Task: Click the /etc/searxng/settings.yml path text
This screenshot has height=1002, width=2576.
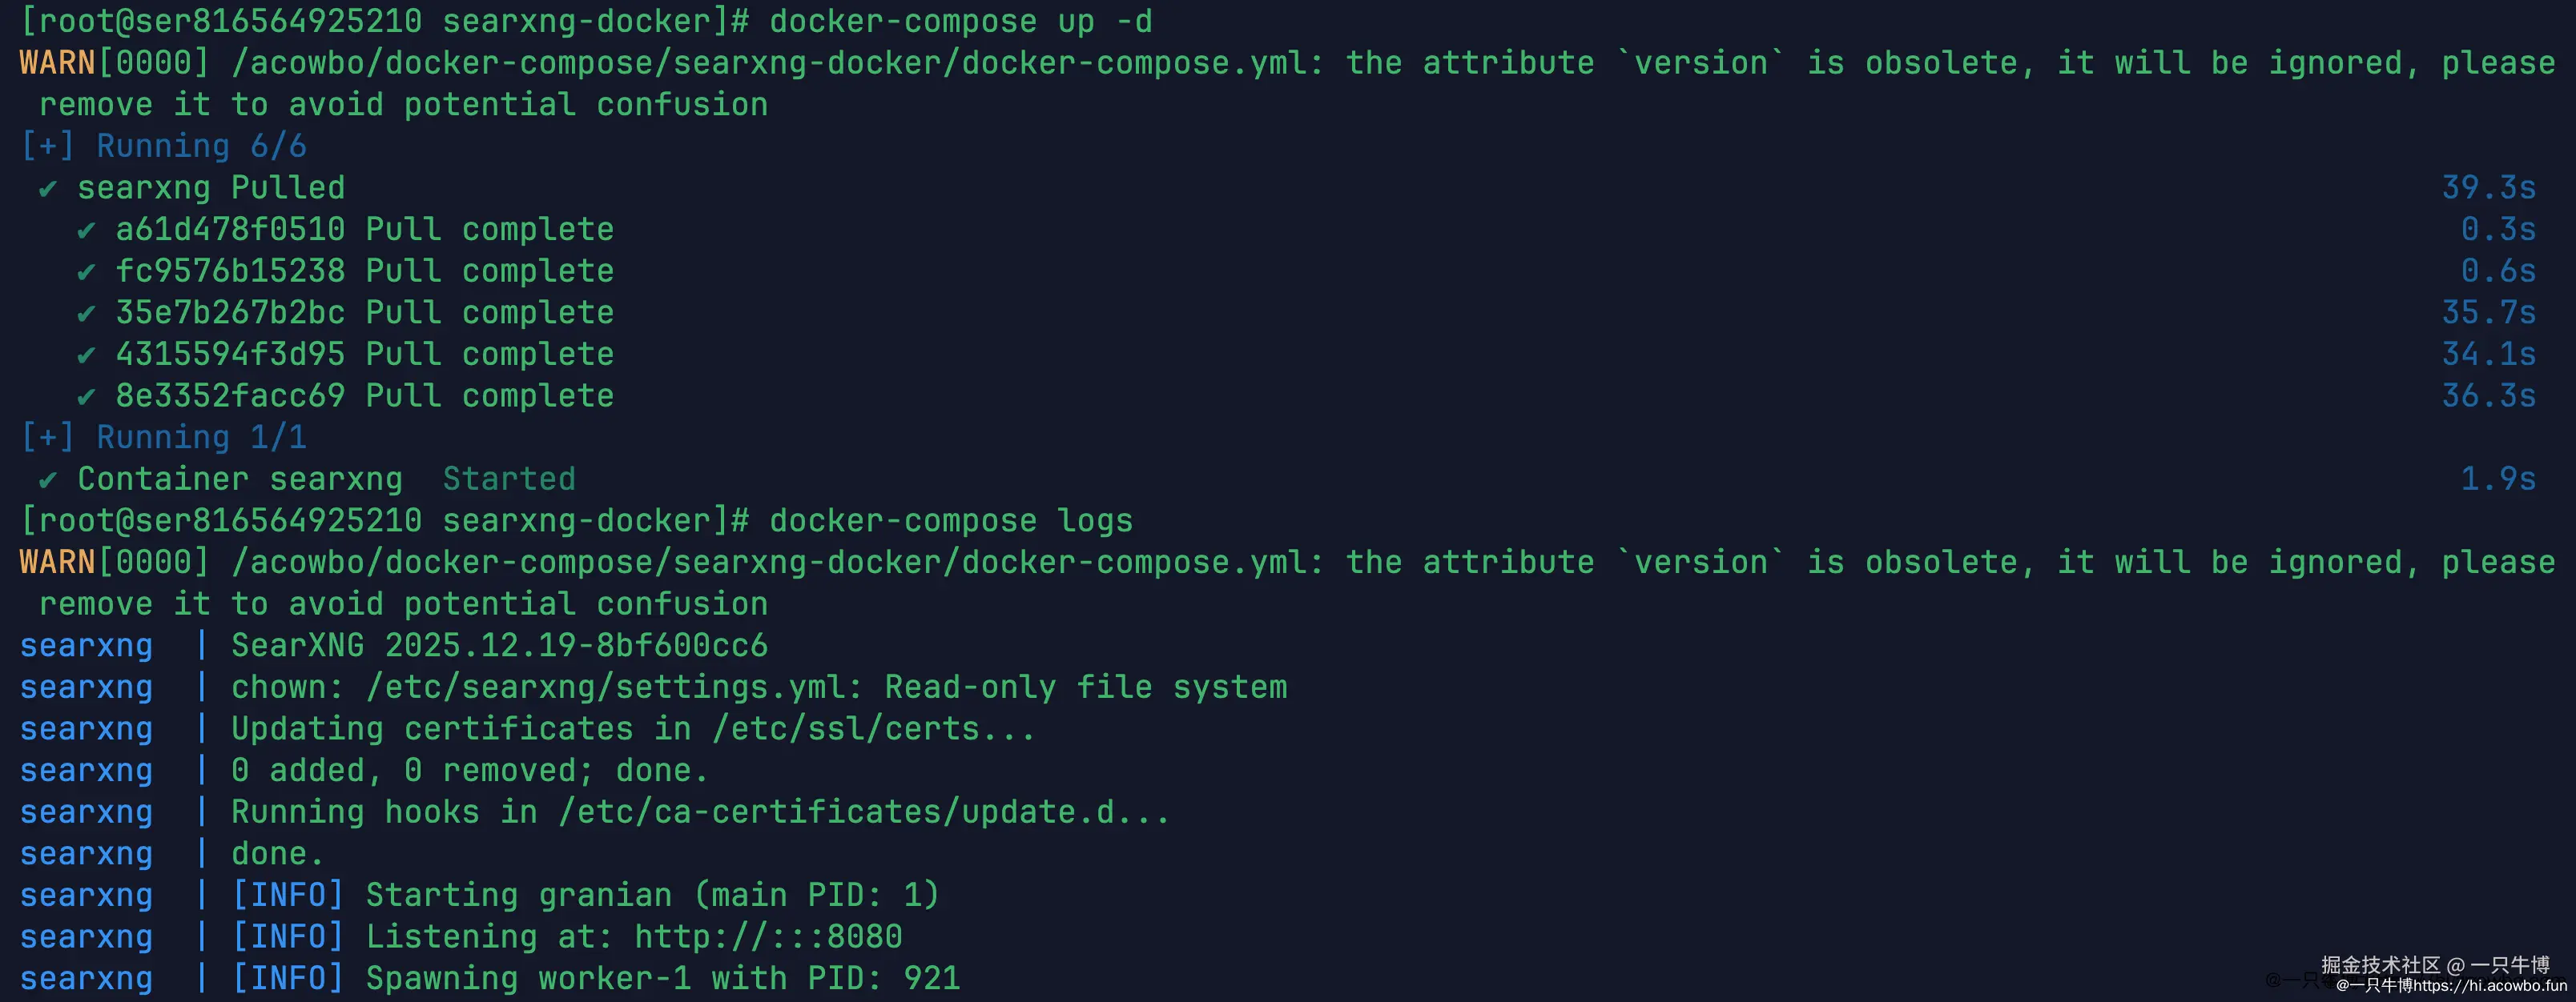Action: [605, 688]
